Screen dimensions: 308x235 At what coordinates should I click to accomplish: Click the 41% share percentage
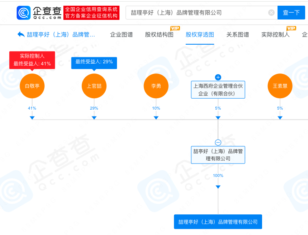pyautogui.click(x=32, y=108)
